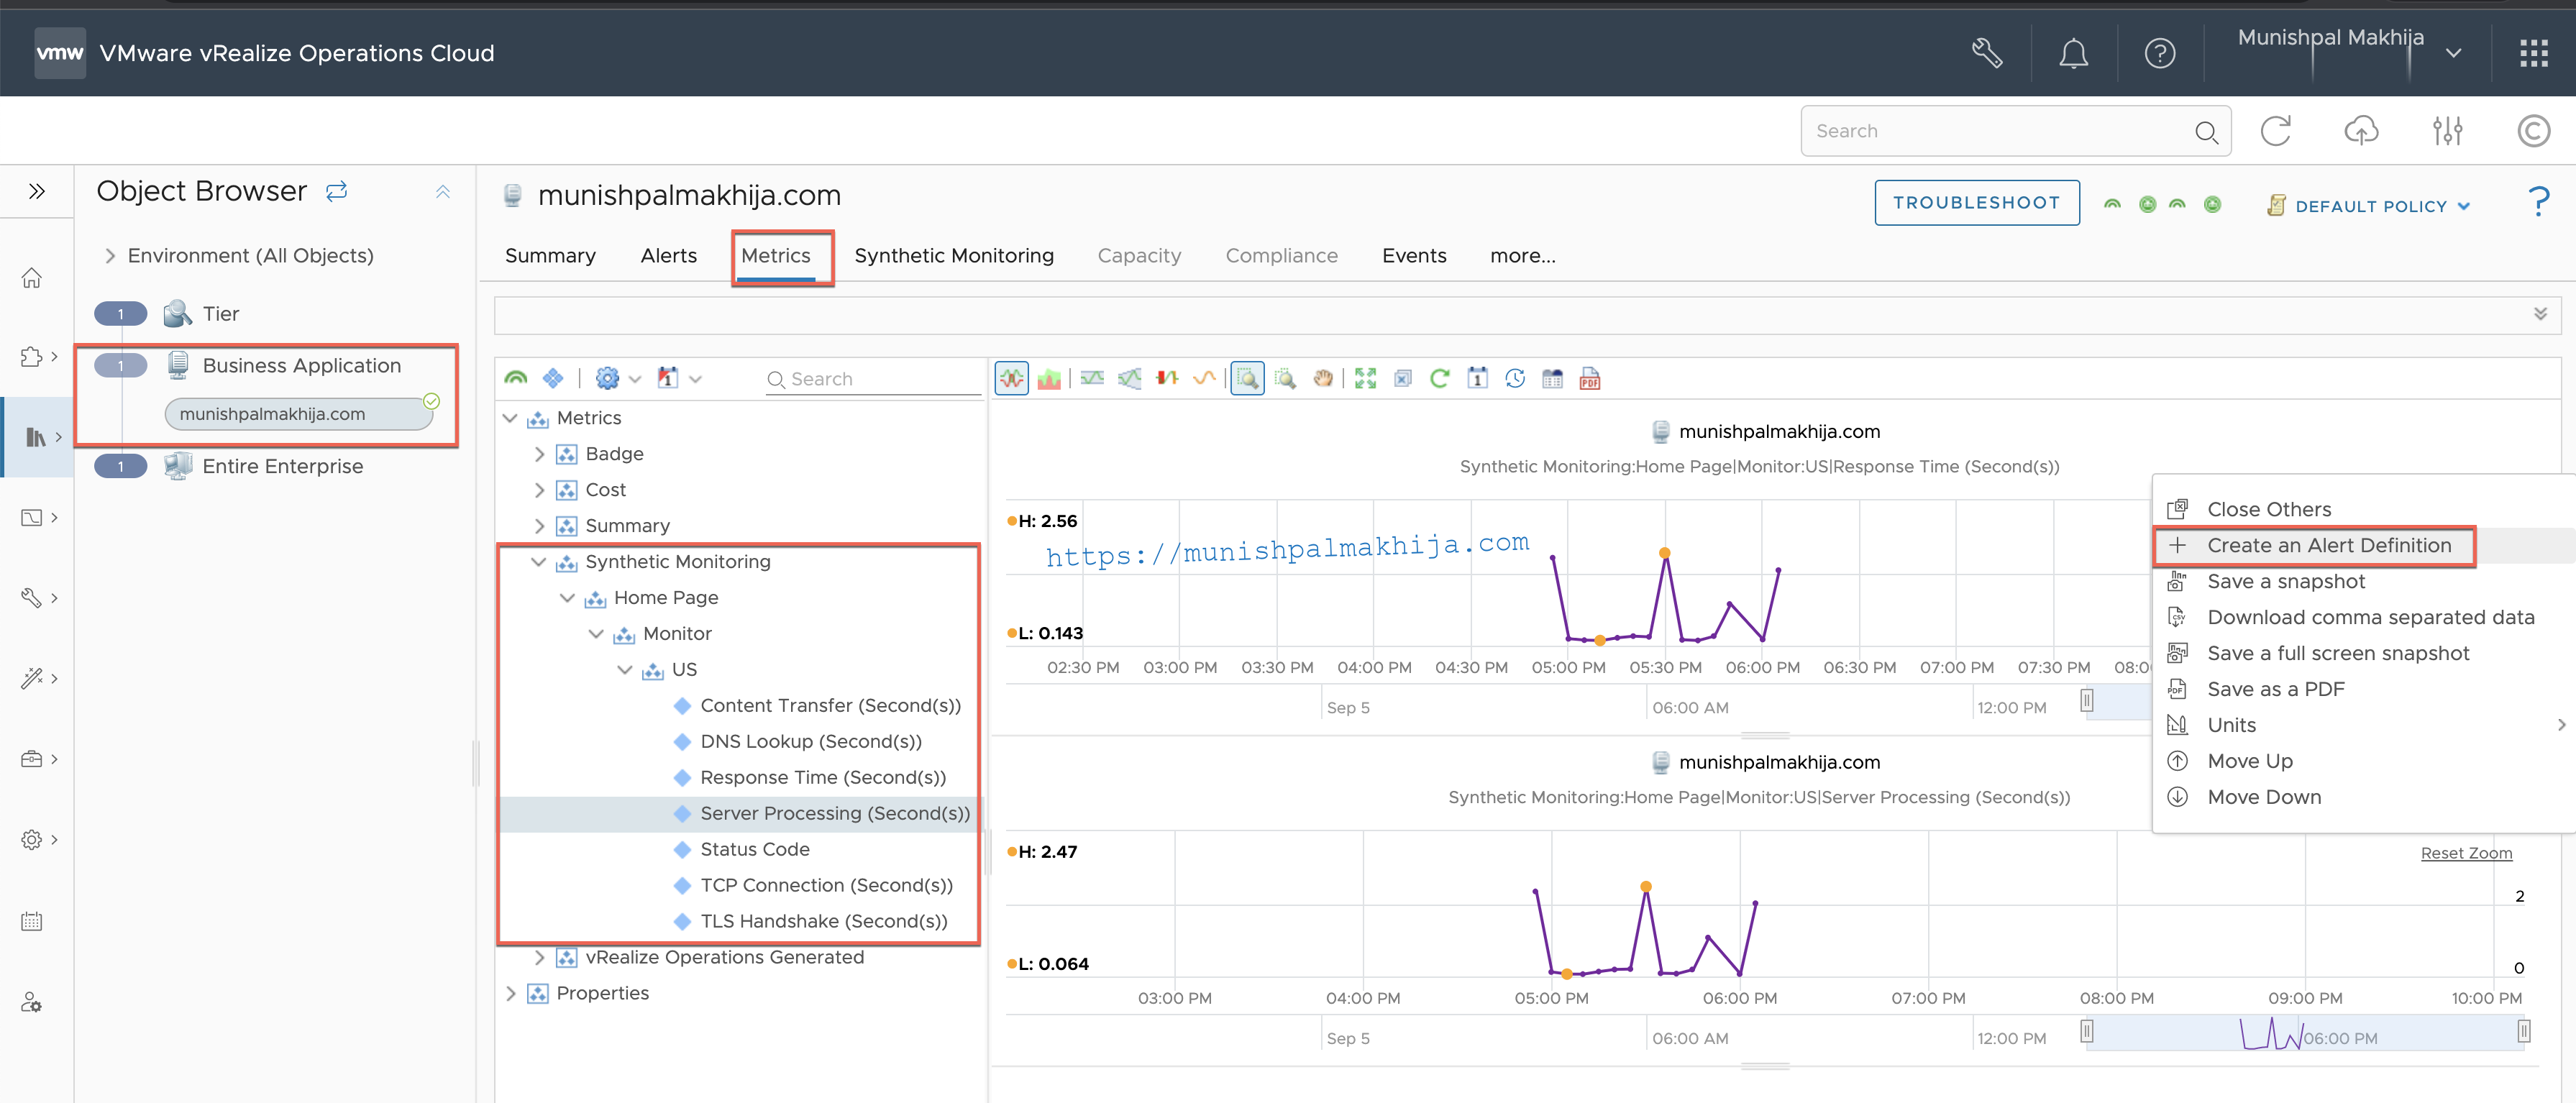Open the wrench tools icon in header
Image resolution: width=2576 pixels, height=1103 pixels.
tap(1986, 53)
